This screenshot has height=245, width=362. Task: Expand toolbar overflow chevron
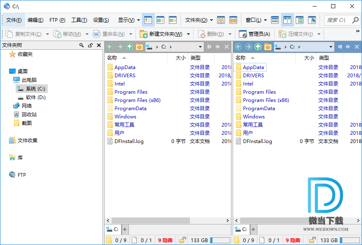pyautogui.click(x=357, y=31)
